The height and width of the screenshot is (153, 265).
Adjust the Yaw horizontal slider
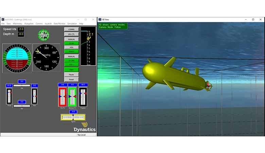click(22, 106)
